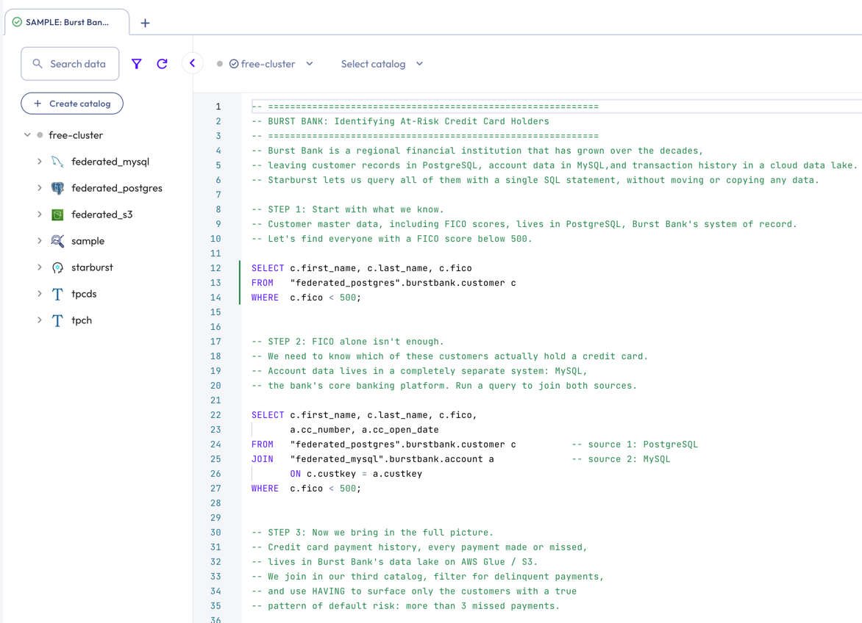Click the 'more than 3 missed payments' comment

(x=405, y=606)
